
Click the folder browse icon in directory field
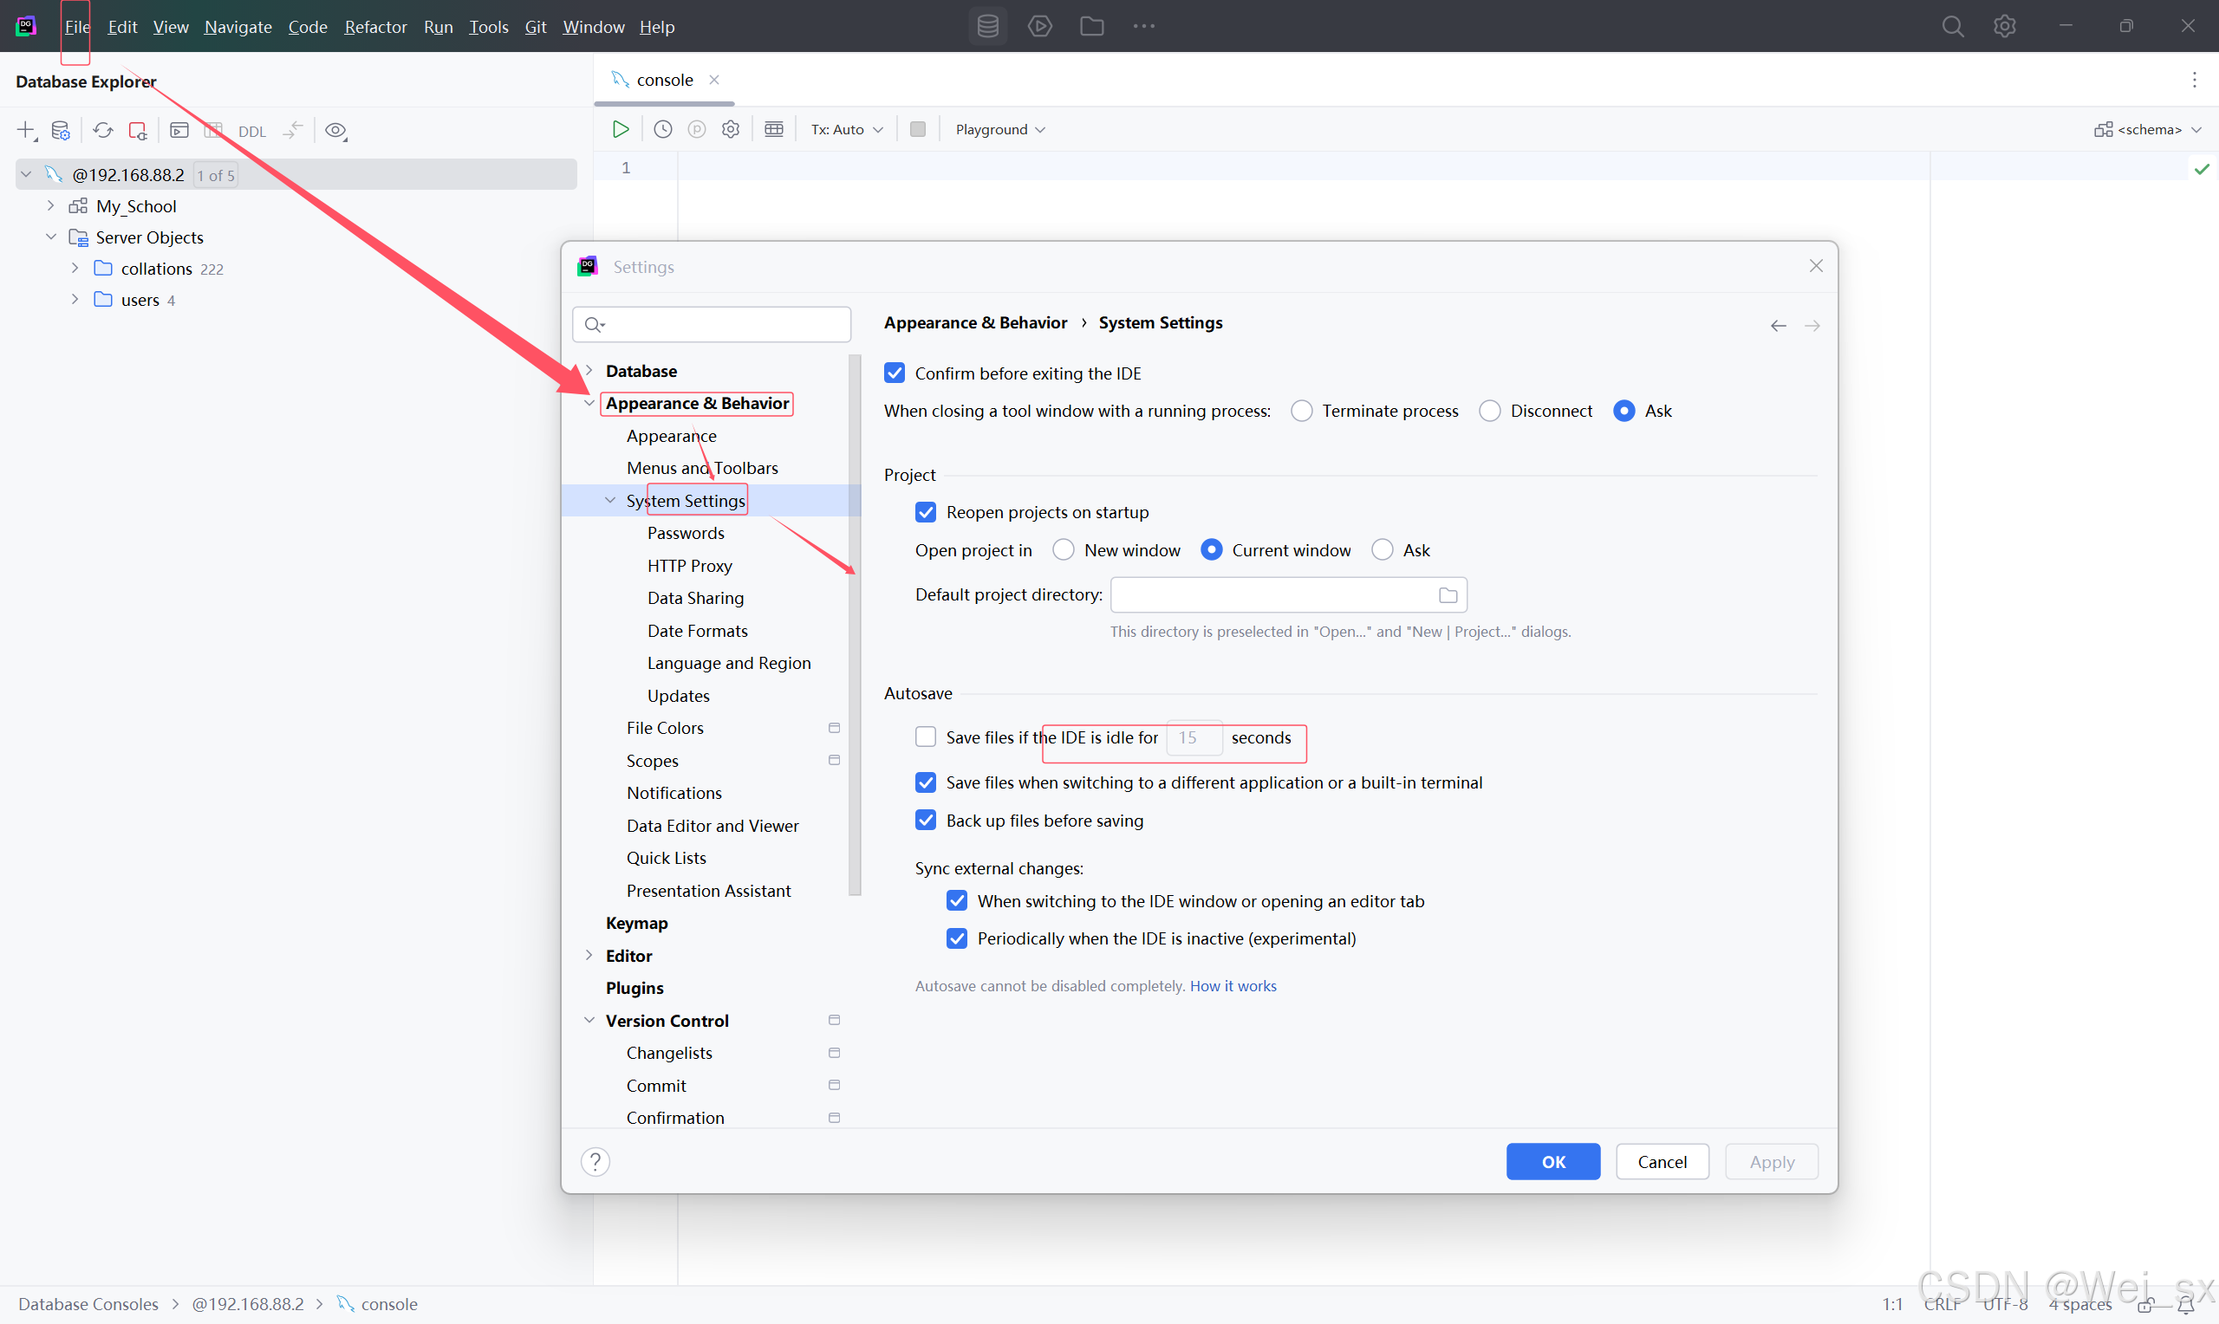tap(1448, 595)
